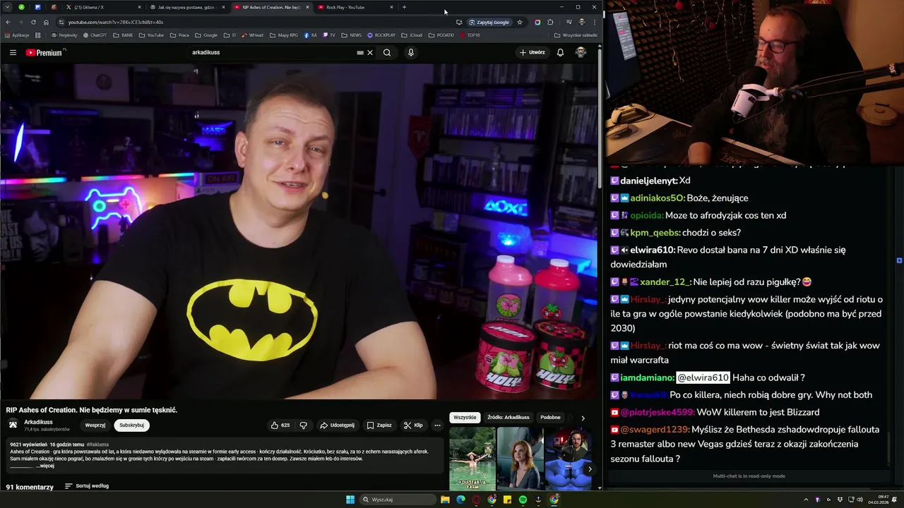The height and width of the screenshot is (508, 904).
Task: Open the Mapy RPG bookmarks folder
Action: tap(284, 35)
